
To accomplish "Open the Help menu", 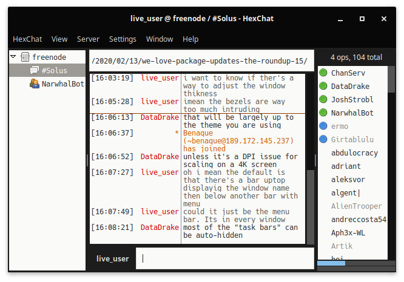I will 190,39.
